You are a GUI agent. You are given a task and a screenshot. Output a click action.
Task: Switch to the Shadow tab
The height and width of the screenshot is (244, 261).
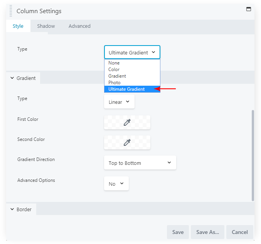pyautogui.click(x=46, y=26)
